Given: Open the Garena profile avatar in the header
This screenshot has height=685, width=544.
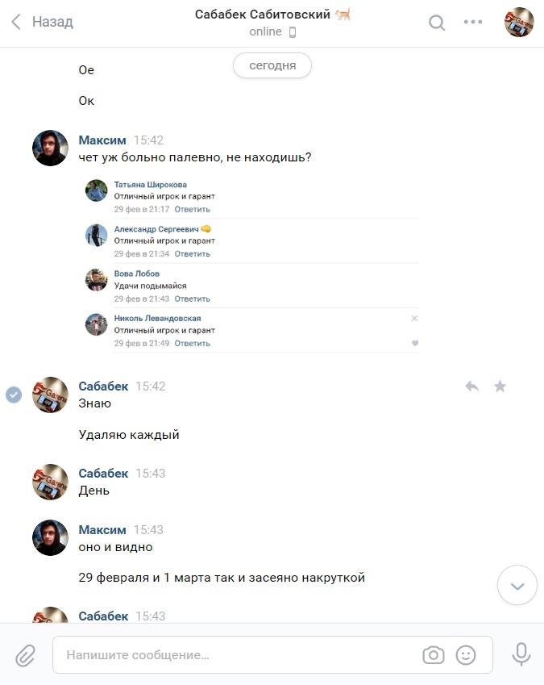Looking at the screenshot, I should point(519,22).
